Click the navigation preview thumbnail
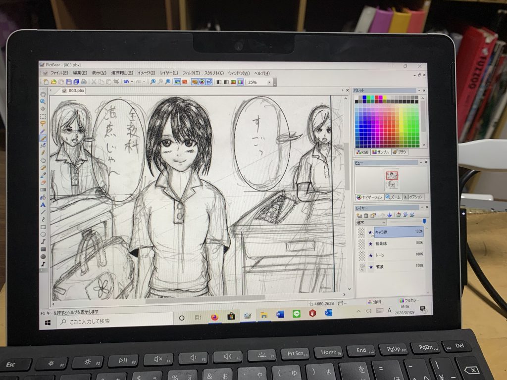Image resolution: width=507 pixels, height=380 pixels. point(392,179)
